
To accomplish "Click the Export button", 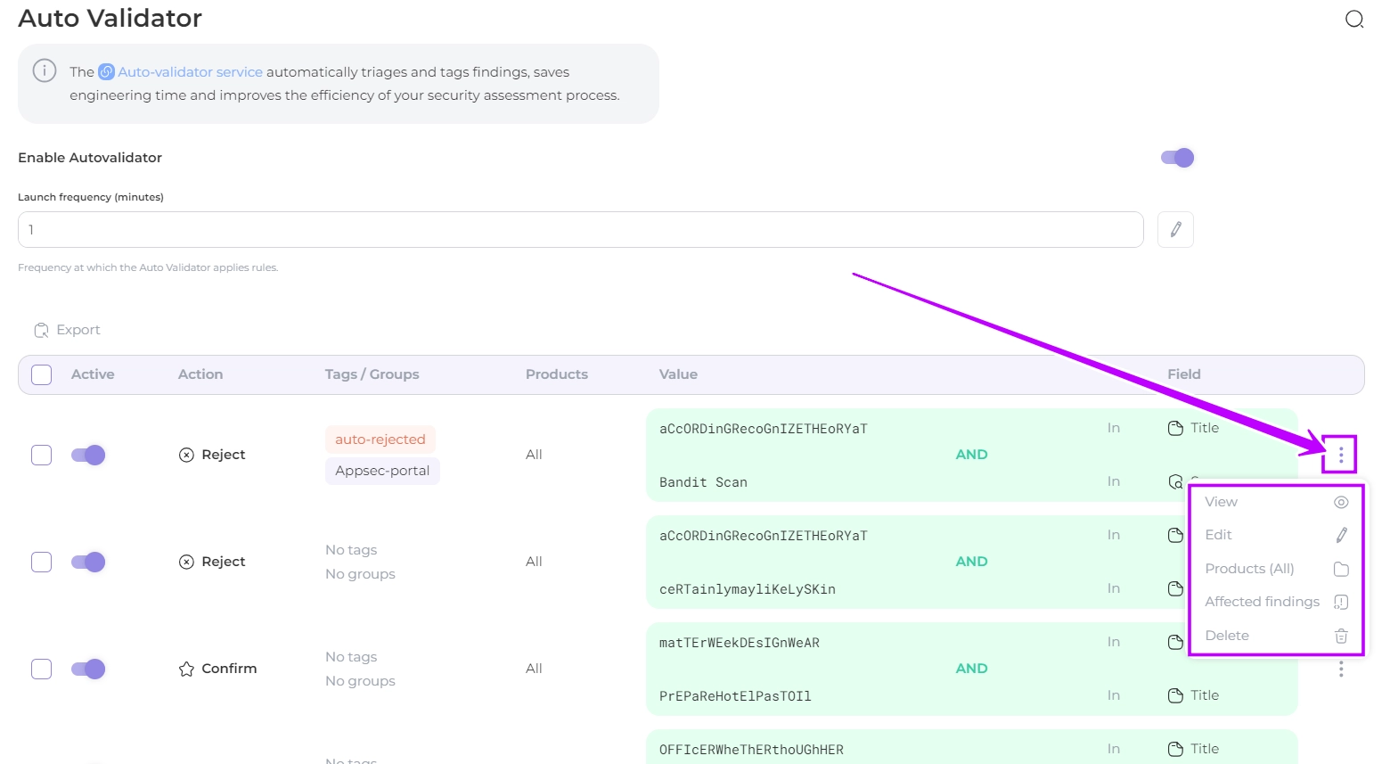I will coord(68,330).
